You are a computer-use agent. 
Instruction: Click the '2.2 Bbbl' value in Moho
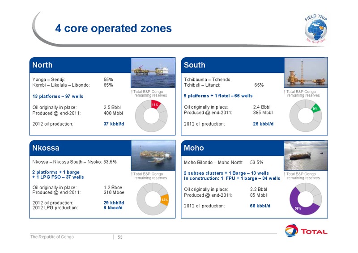click(x=259, y=189)
